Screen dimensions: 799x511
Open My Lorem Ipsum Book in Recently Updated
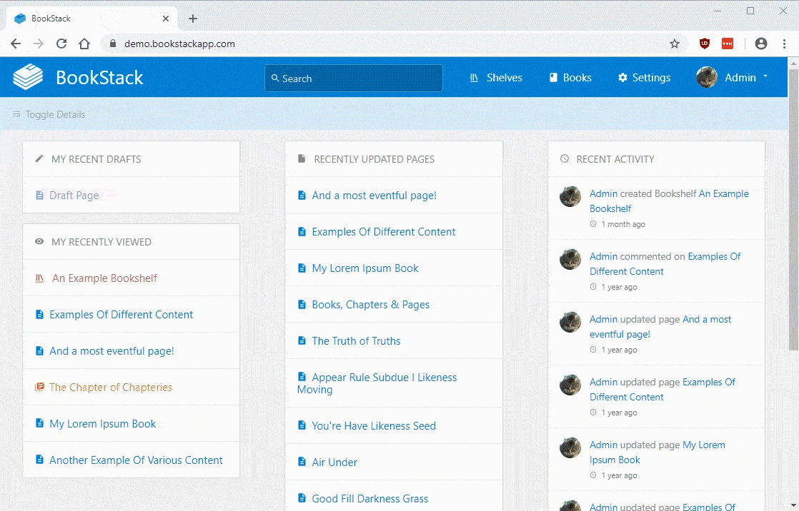coord(365,268)
